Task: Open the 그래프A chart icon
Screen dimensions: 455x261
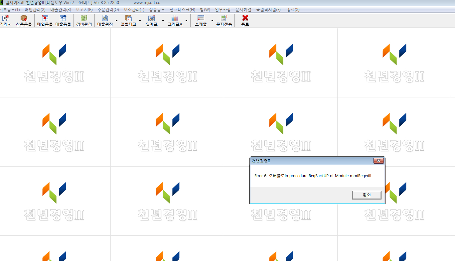Action: point(175,21)
